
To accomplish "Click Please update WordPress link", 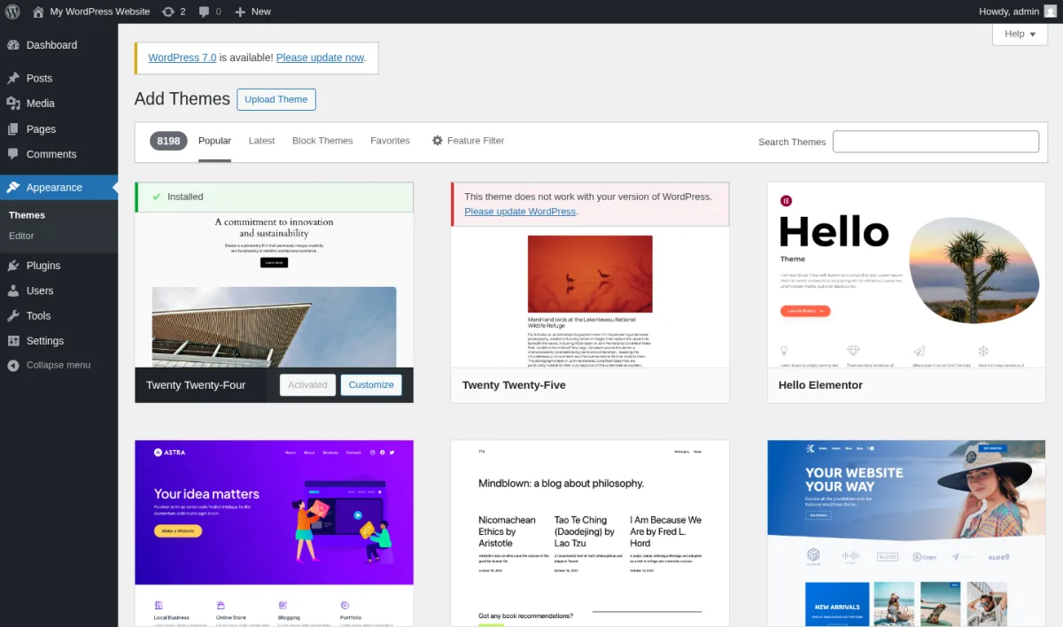I will (520, 212).
